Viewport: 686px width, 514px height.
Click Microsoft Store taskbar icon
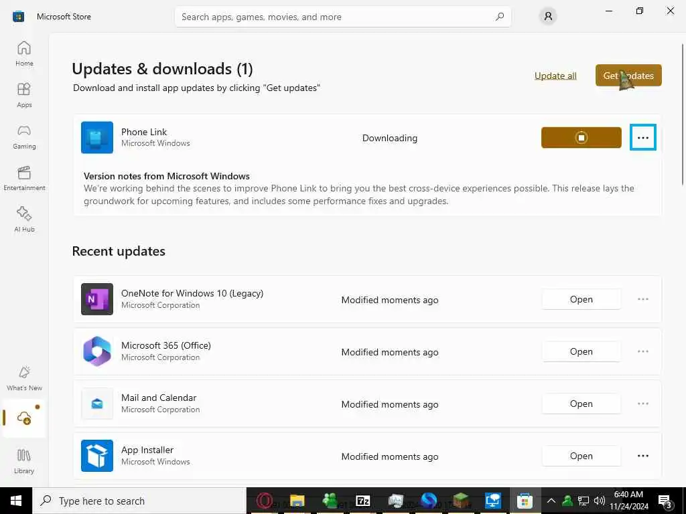click(525, 501)
